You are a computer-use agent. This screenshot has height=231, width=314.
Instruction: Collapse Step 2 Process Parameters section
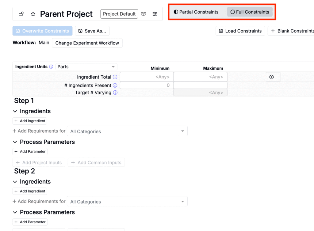(15, 212)
